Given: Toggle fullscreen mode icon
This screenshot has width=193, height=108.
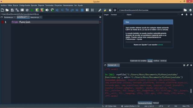Looking at the screenshot, I should (x=92, y=10).
